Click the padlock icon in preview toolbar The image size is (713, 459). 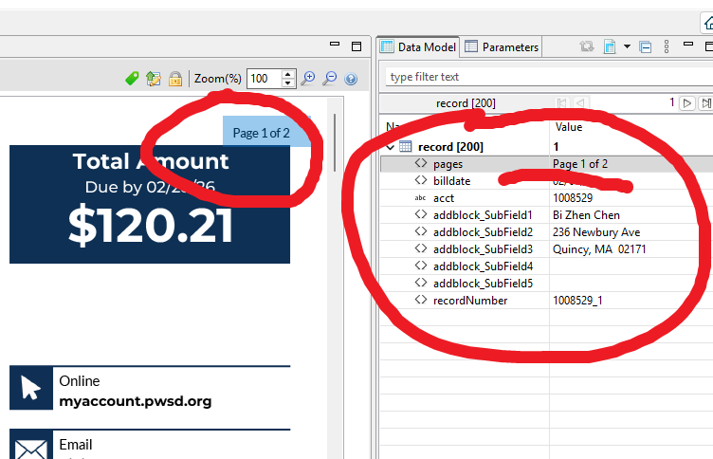tap(174, 79)
